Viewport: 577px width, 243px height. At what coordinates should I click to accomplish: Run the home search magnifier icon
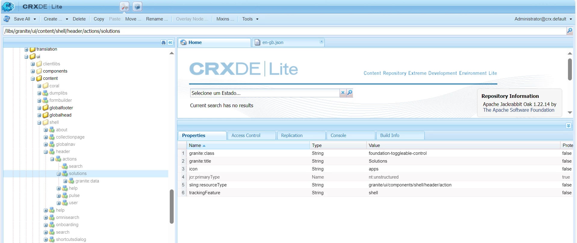tap(350, 93)
